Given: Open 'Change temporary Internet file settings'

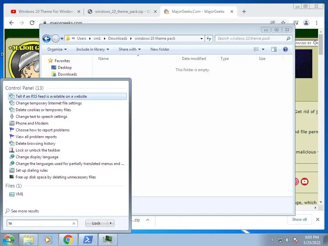Looking at the screenshot, I should pos(67,103).
